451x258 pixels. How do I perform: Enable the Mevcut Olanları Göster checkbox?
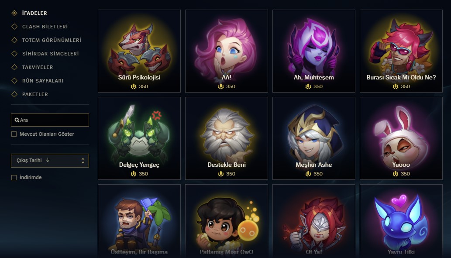click(14, 134)
